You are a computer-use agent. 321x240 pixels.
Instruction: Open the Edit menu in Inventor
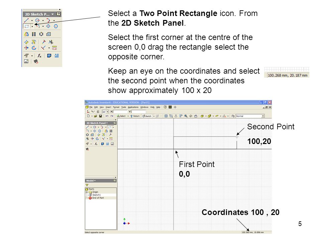(96, 107)
